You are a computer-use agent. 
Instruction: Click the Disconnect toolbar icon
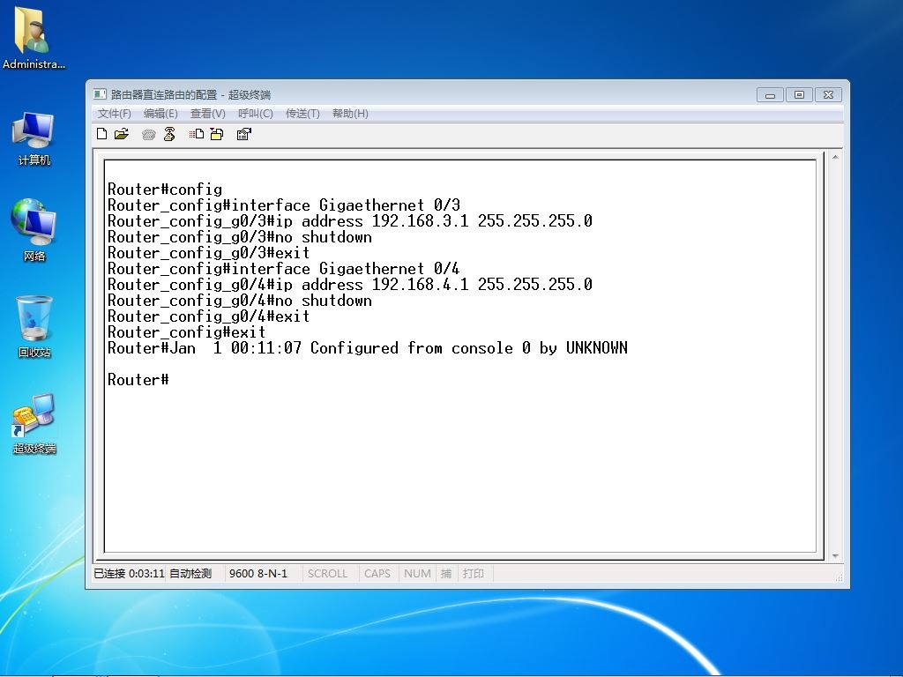[169, 134]
